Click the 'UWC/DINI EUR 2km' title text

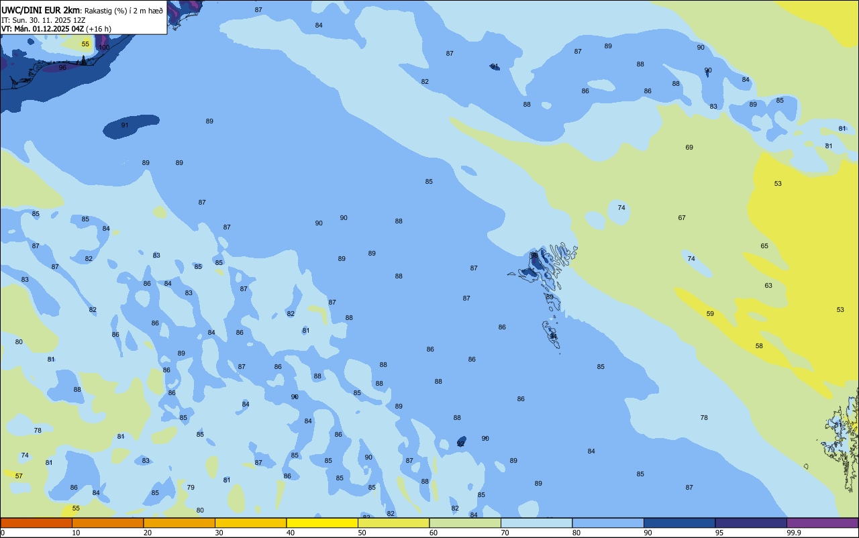coord(40,10)
